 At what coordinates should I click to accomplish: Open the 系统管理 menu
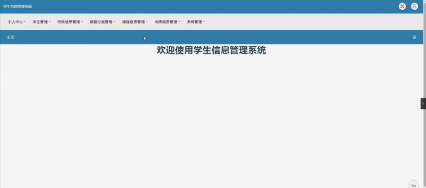tap(196, 22)
